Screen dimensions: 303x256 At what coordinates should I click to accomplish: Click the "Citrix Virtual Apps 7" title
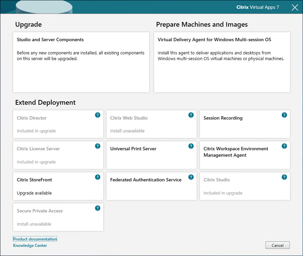click(x=258, y=7)
